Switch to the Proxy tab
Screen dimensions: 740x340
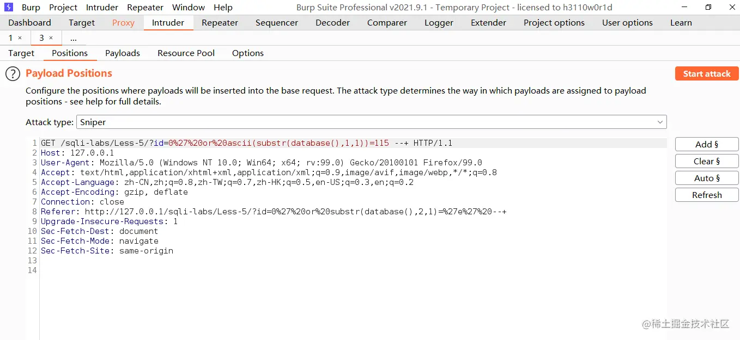tap(123, 23)
